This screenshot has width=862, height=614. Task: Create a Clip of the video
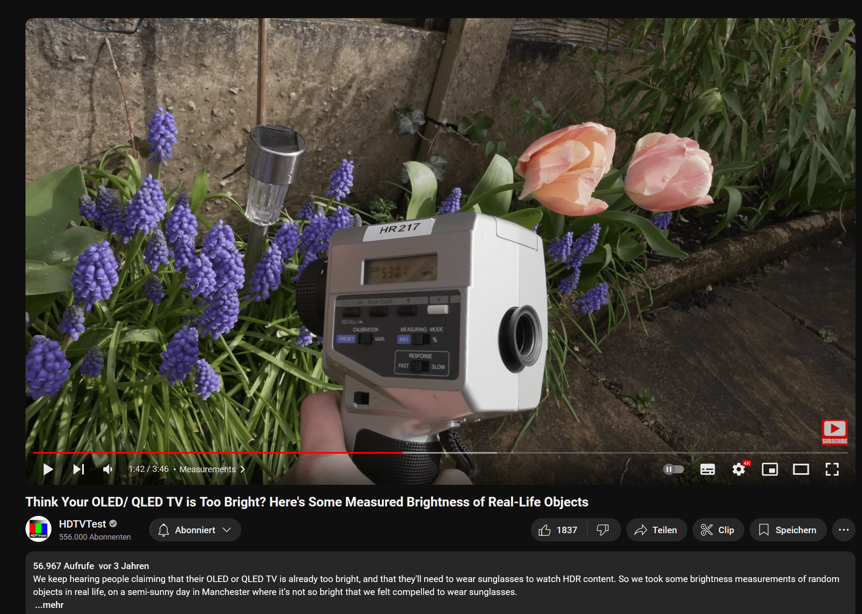pyautogui.click(x=718, y=530)
